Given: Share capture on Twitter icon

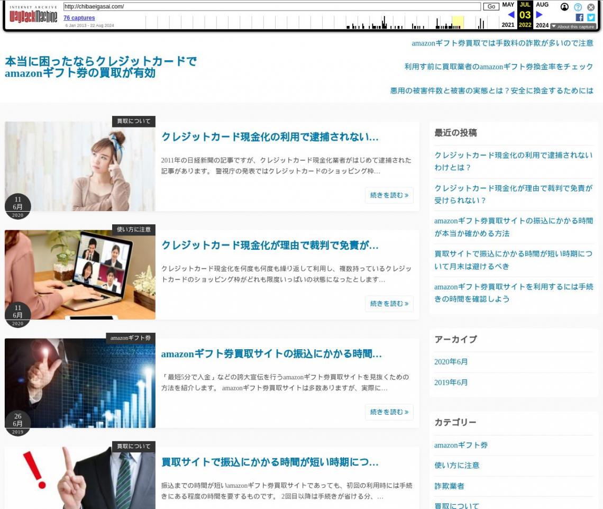Looking at the screenshot, I should (x=591, y=17).
